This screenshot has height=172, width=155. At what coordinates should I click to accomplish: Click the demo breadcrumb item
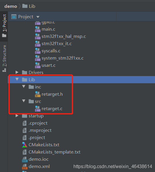tap(11, 6)
